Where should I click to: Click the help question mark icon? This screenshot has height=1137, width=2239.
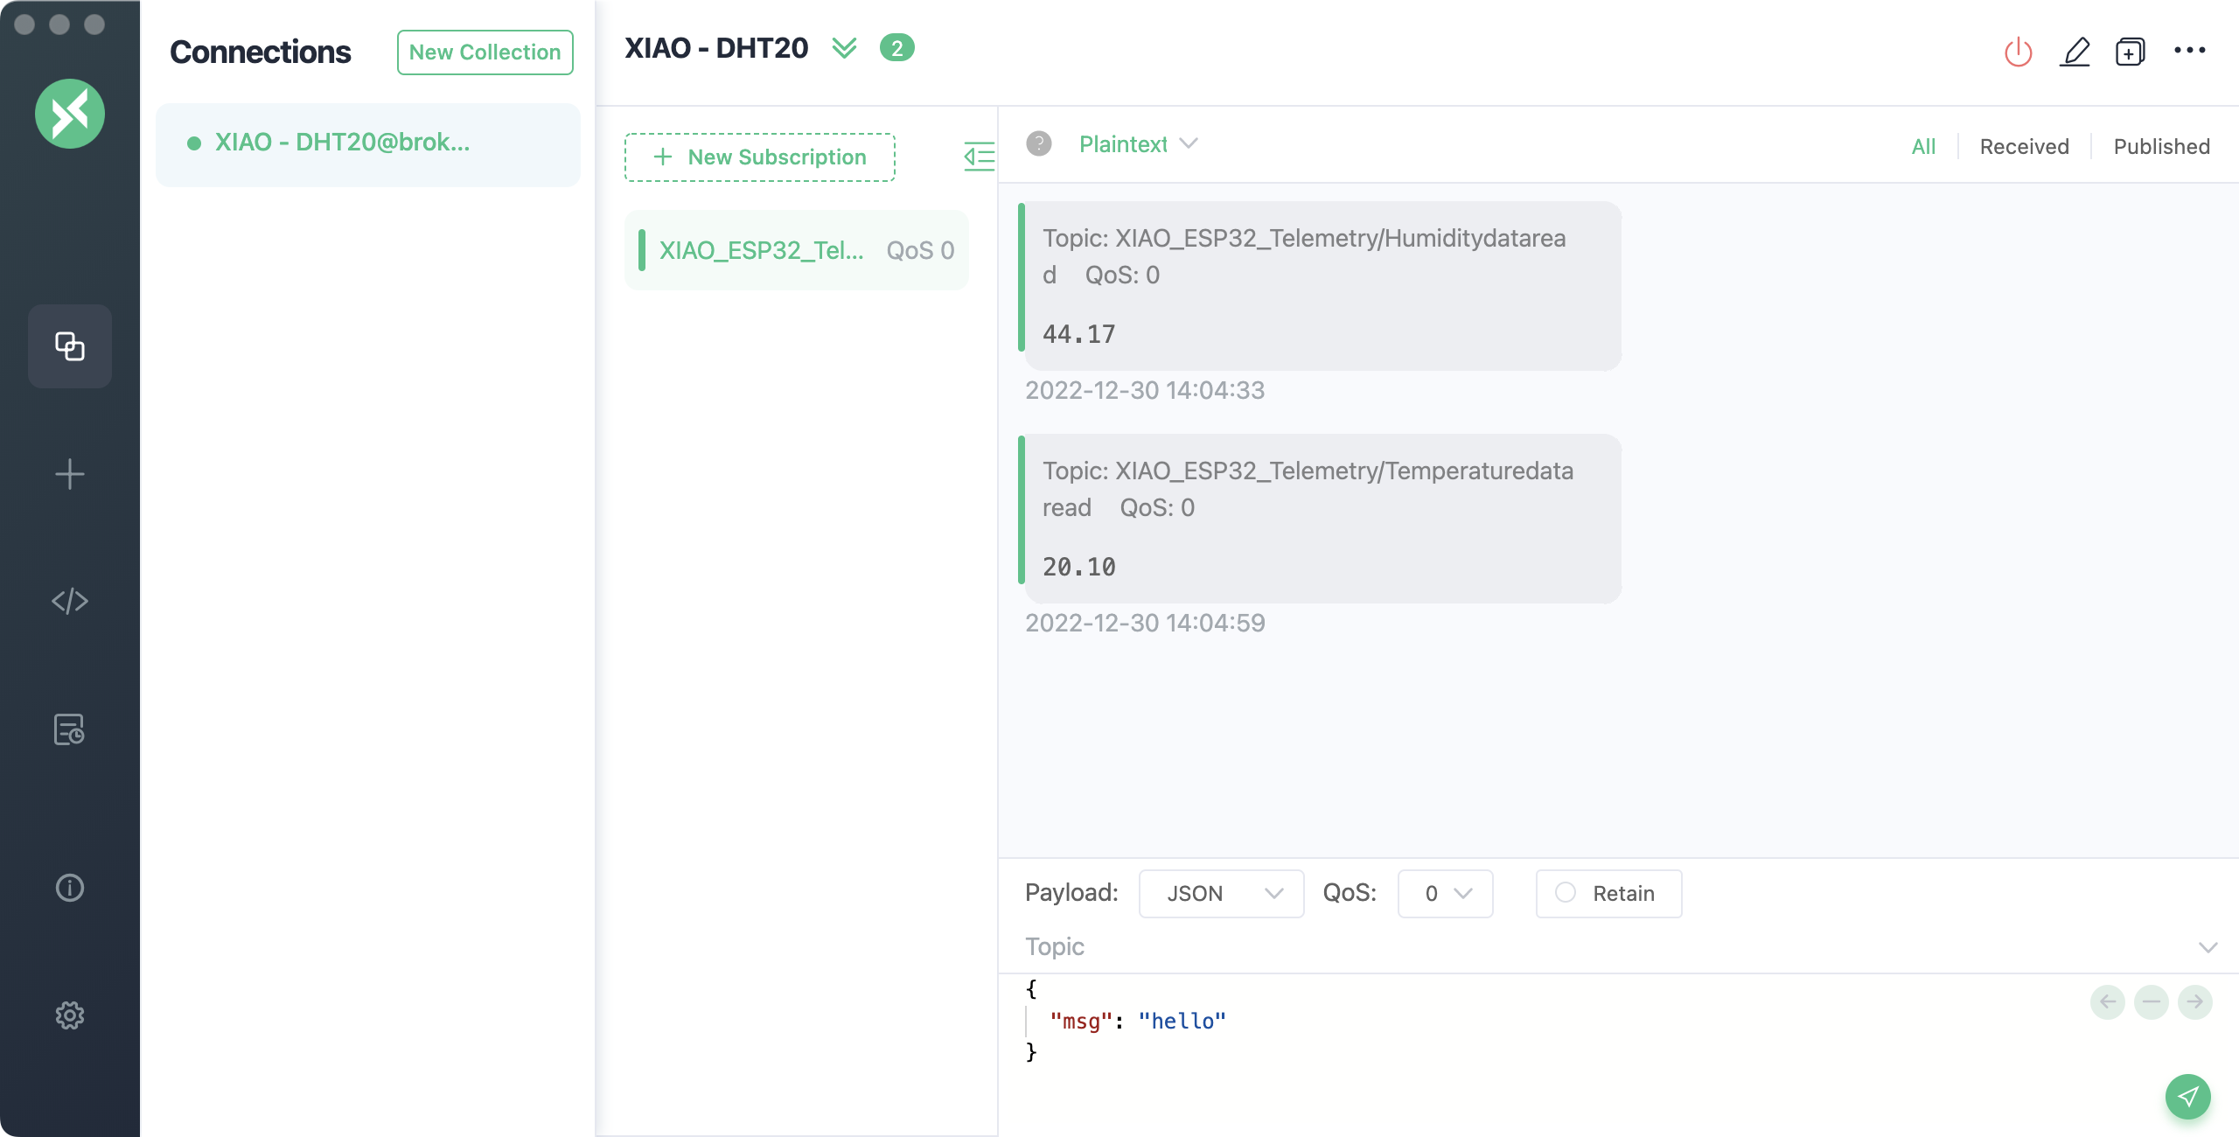[x=1039, y=143]
